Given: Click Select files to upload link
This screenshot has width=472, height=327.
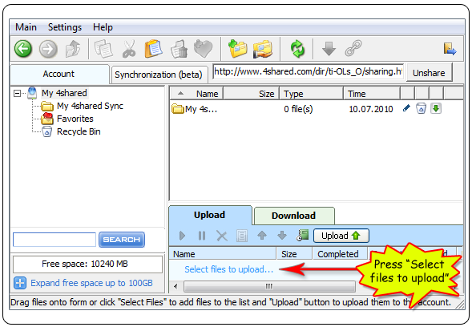Looking at the screenshot, I should [228, 269].
